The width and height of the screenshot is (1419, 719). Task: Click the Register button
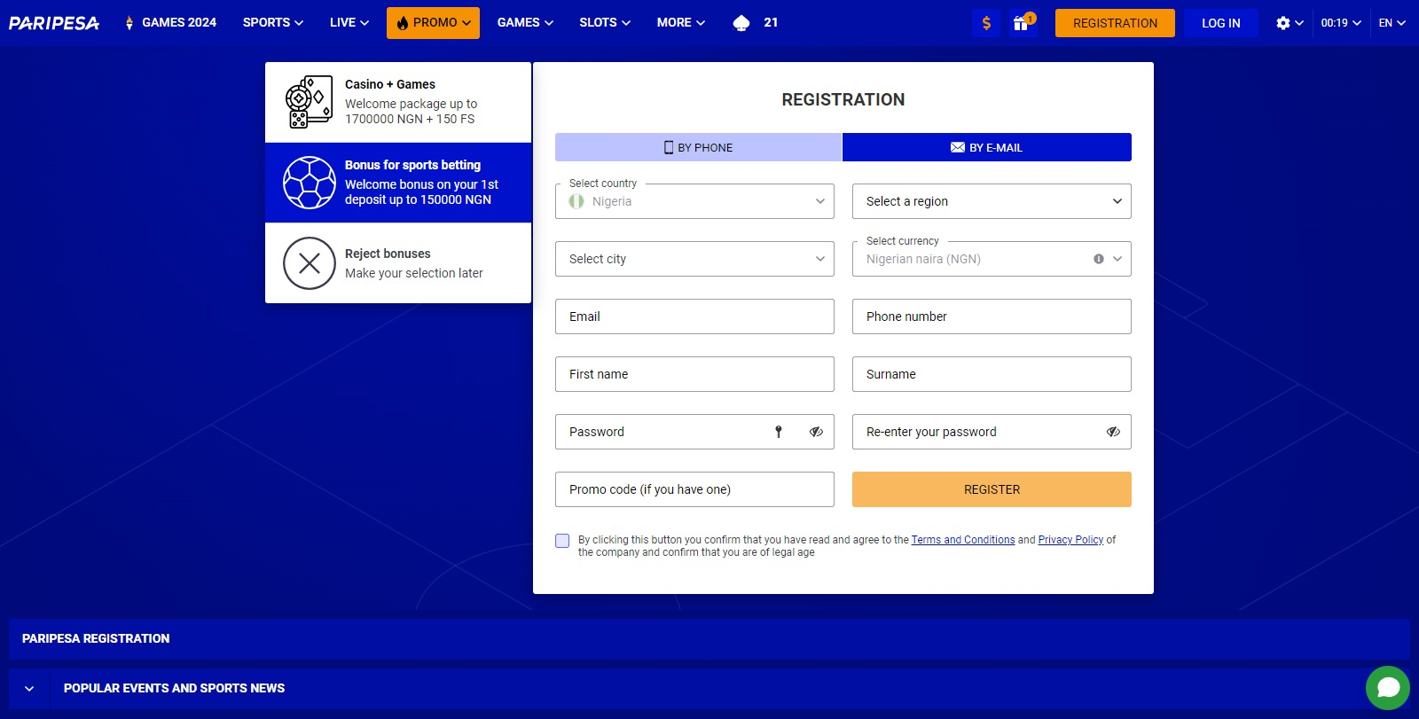992,489
